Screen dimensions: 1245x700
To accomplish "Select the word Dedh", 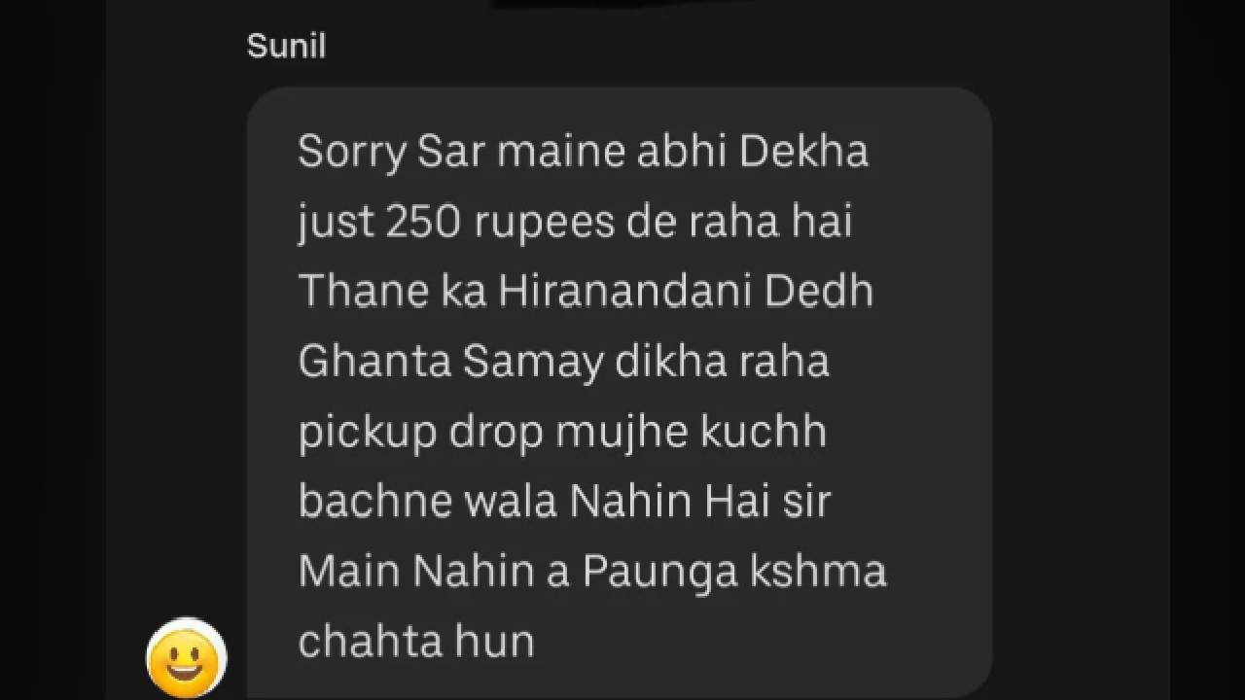I will tap(819, 292).
